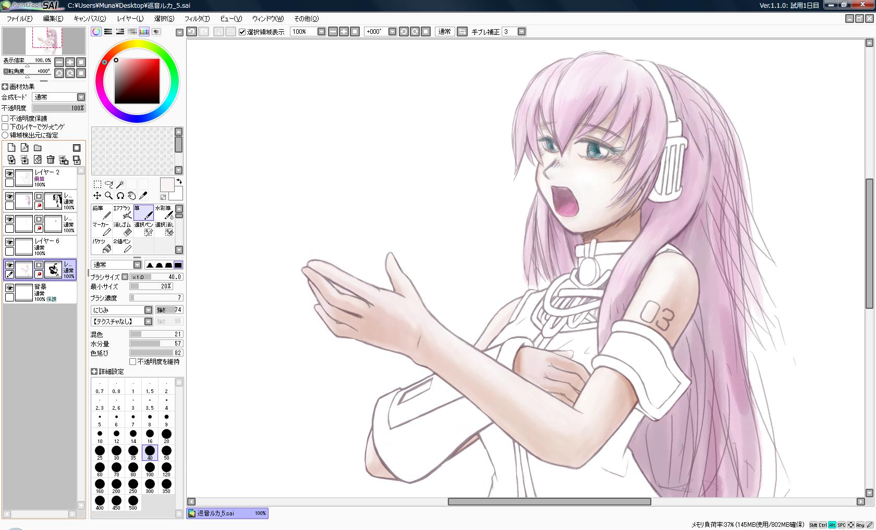Show the swatches palette panel
Viewport: 876px width, 530px height.
pyautogui.click(x=144, y=32)
